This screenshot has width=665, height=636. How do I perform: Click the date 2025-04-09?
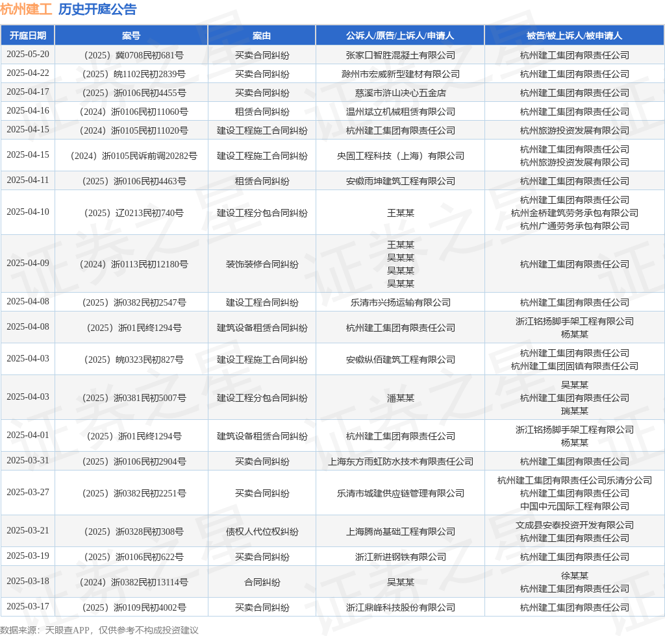pos(28,263)
